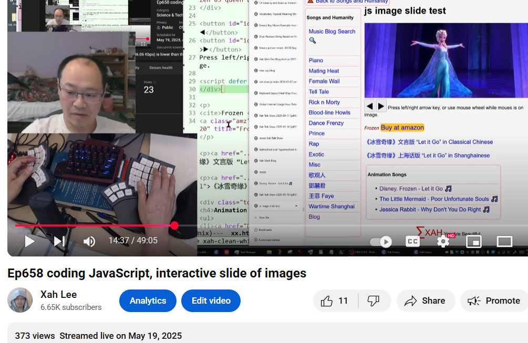
Task: Select Blood-line Howls in the video's sidebar
Action: click(329, 112)
